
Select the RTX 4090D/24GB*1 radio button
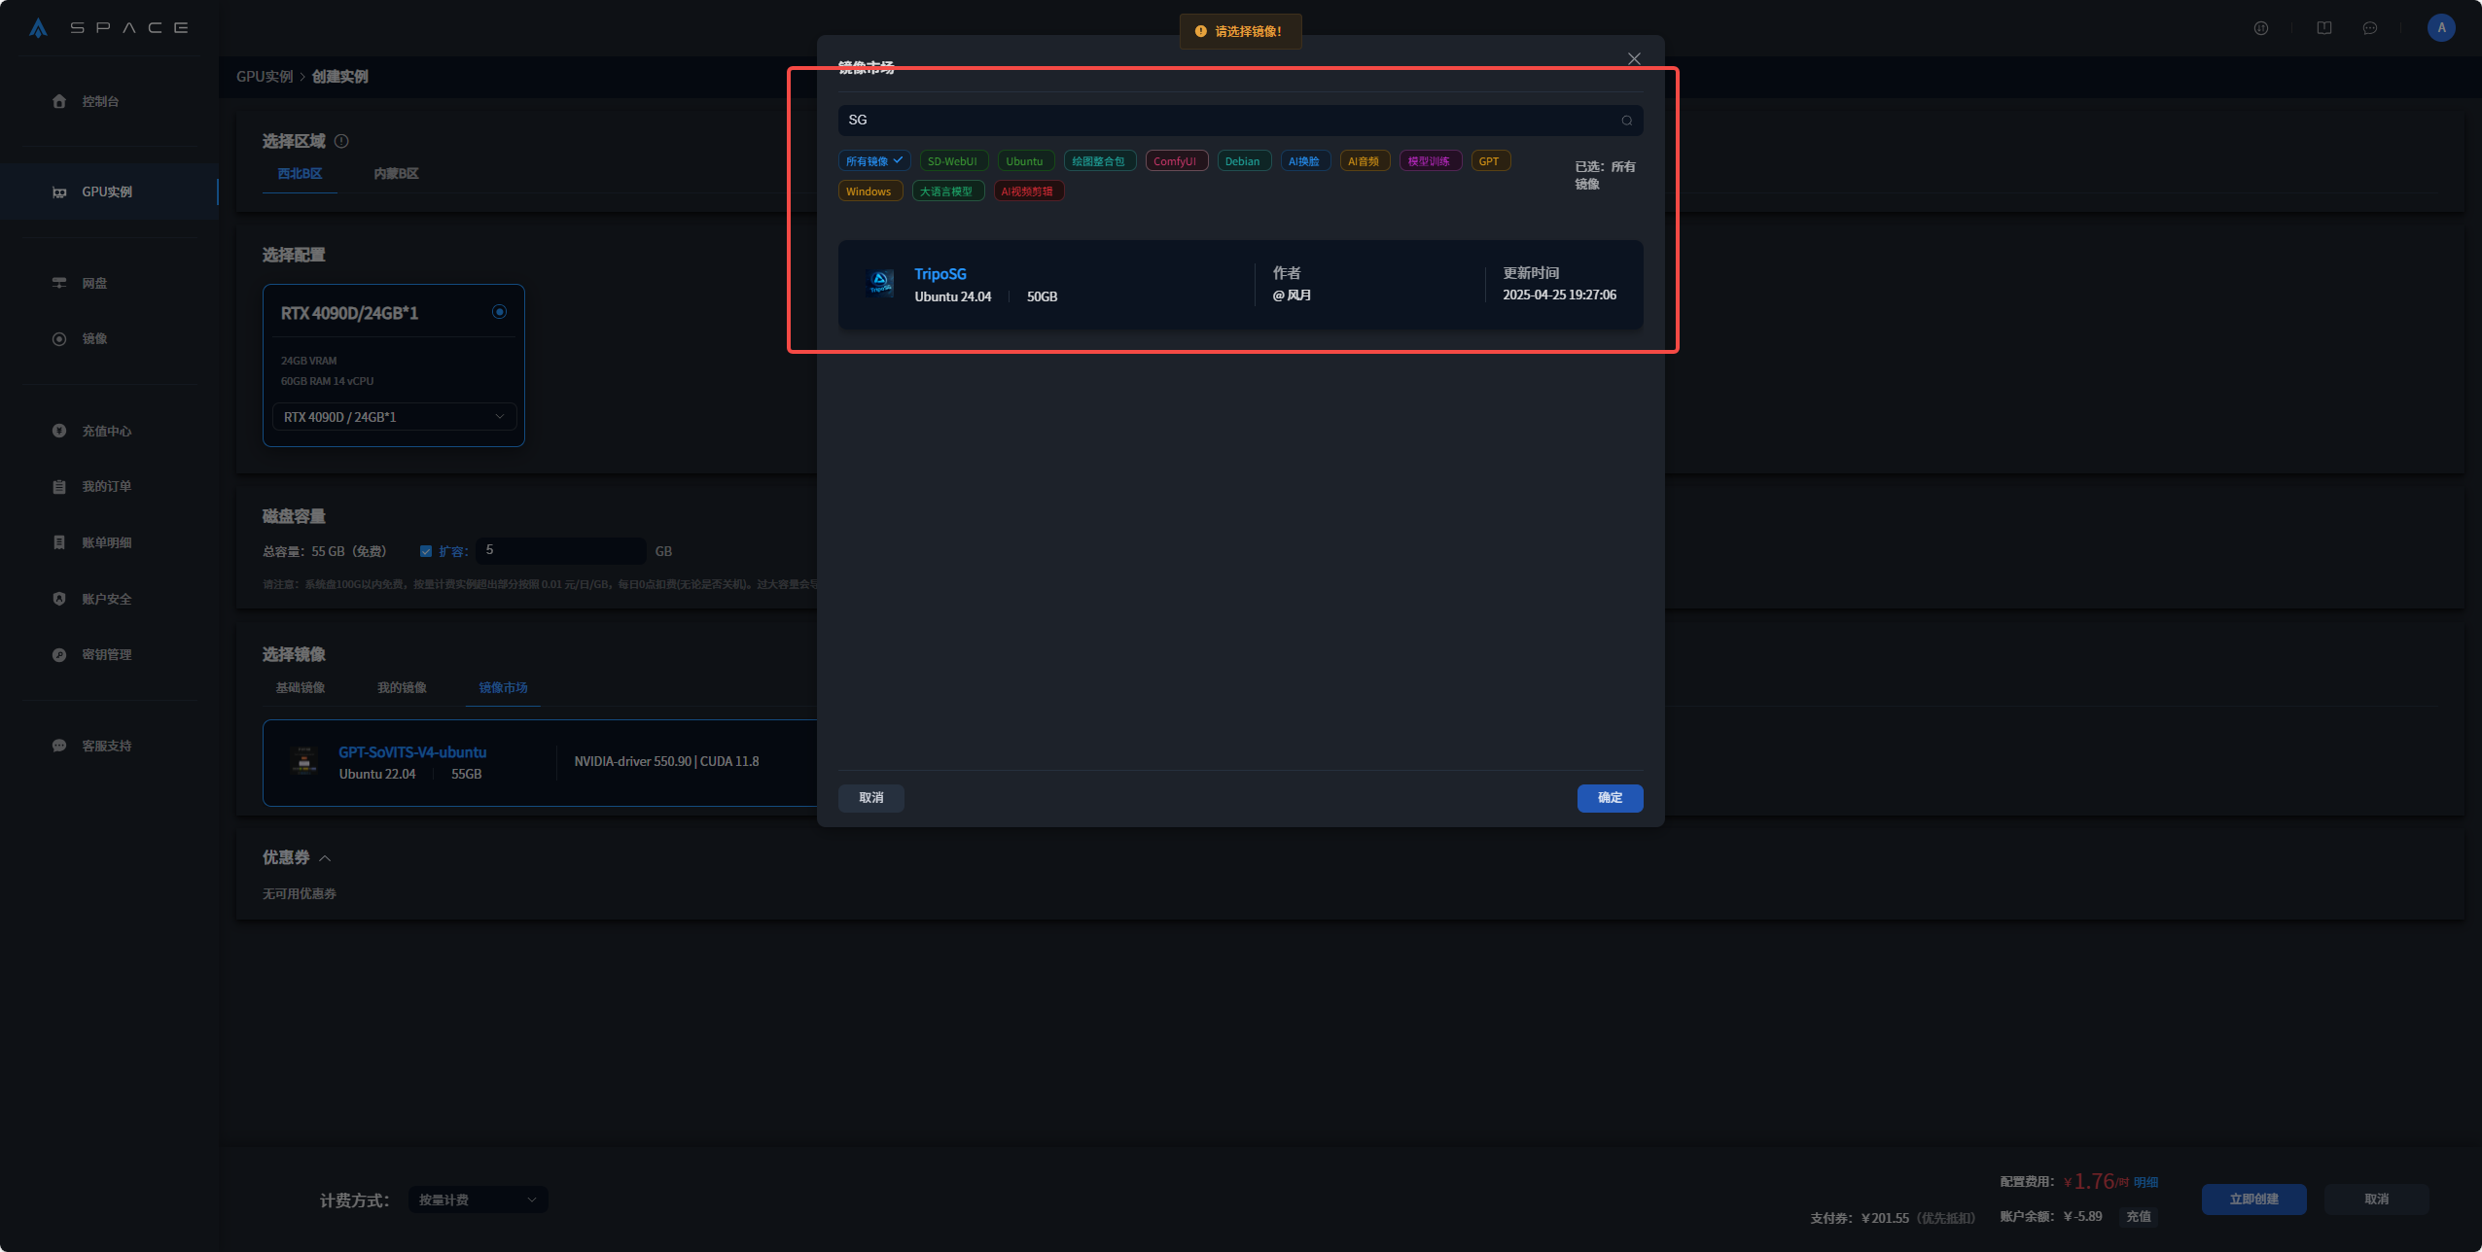pos(499,312)
